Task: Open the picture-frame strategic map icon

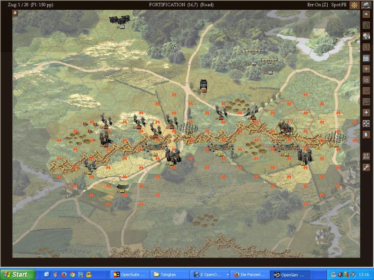Action: tap(366, 58)
